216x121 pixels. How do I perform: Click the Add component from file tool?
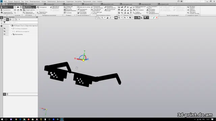[x=29, y=7]
